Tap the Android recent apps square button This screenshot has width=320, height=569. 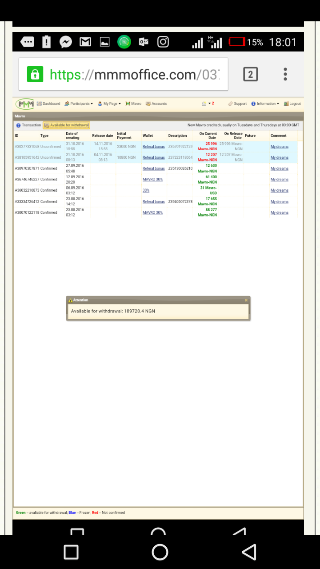tap(71, 552)
